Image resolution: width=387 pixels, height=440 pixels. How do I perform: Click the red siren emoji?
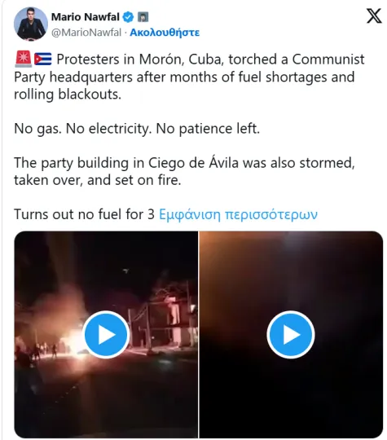(24, 59)
